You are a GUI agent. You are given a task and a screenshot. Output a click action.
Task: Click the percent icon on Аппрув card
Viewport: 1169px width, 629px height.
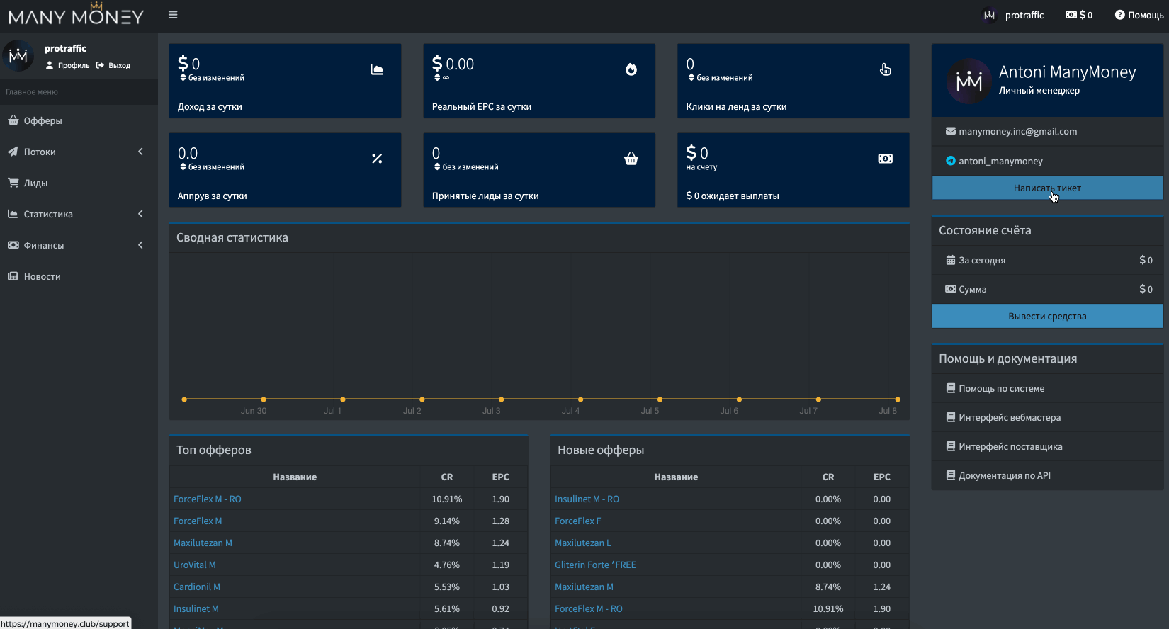click(x=377, y=159)
